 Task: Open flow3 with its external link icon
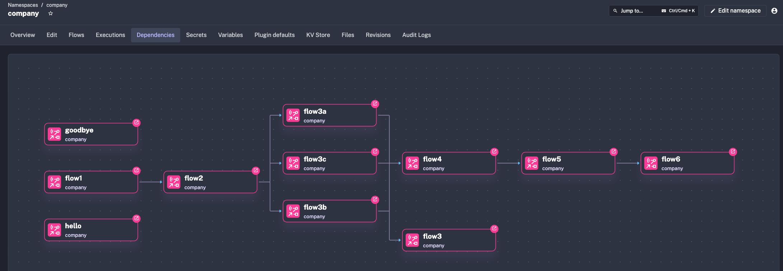pos(494,229)
